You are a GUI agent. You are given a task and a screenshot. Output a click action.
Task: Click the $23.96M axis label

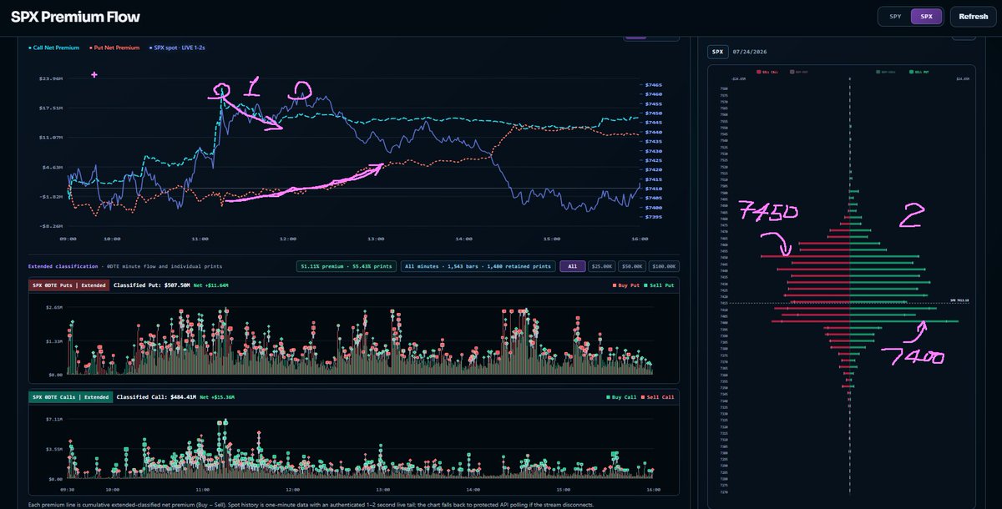tap(51, 78)
